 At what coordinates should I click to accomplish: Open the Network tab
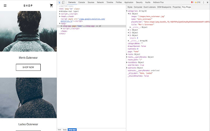pos(100,2)
